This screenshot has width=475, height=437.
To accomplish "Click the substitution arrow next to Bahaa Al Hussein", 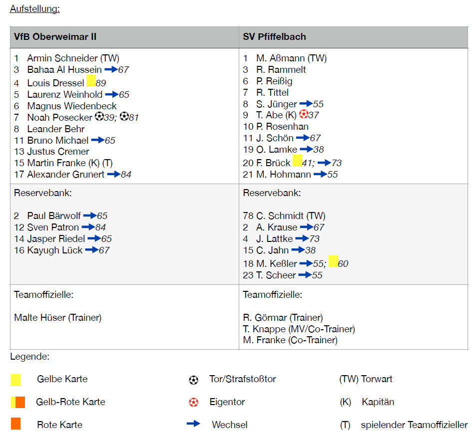I will [x=110, y=70].
